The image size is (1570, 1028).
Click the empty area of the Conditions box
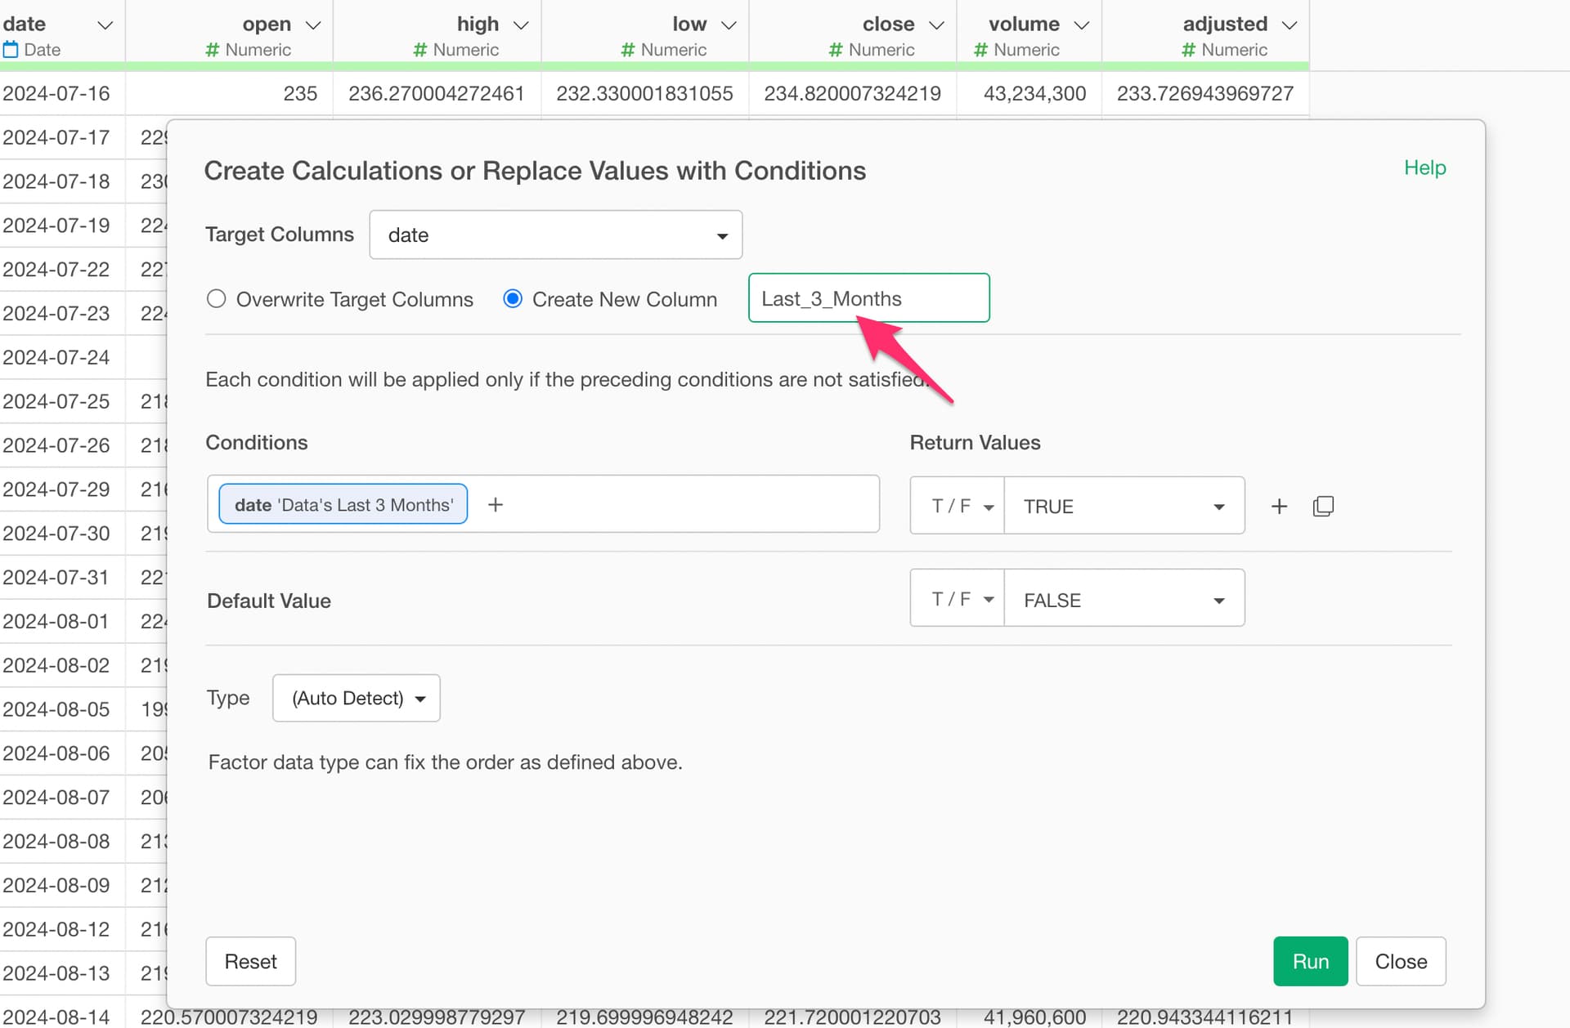click(x=691, y=504)
